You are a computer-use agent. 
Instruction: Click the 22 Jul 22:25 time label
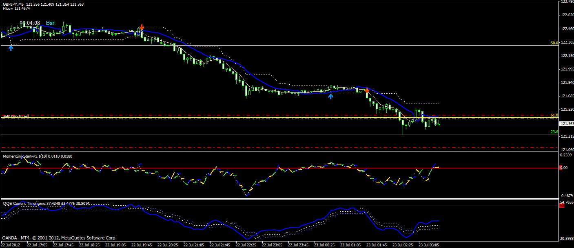tap(246, 245)
